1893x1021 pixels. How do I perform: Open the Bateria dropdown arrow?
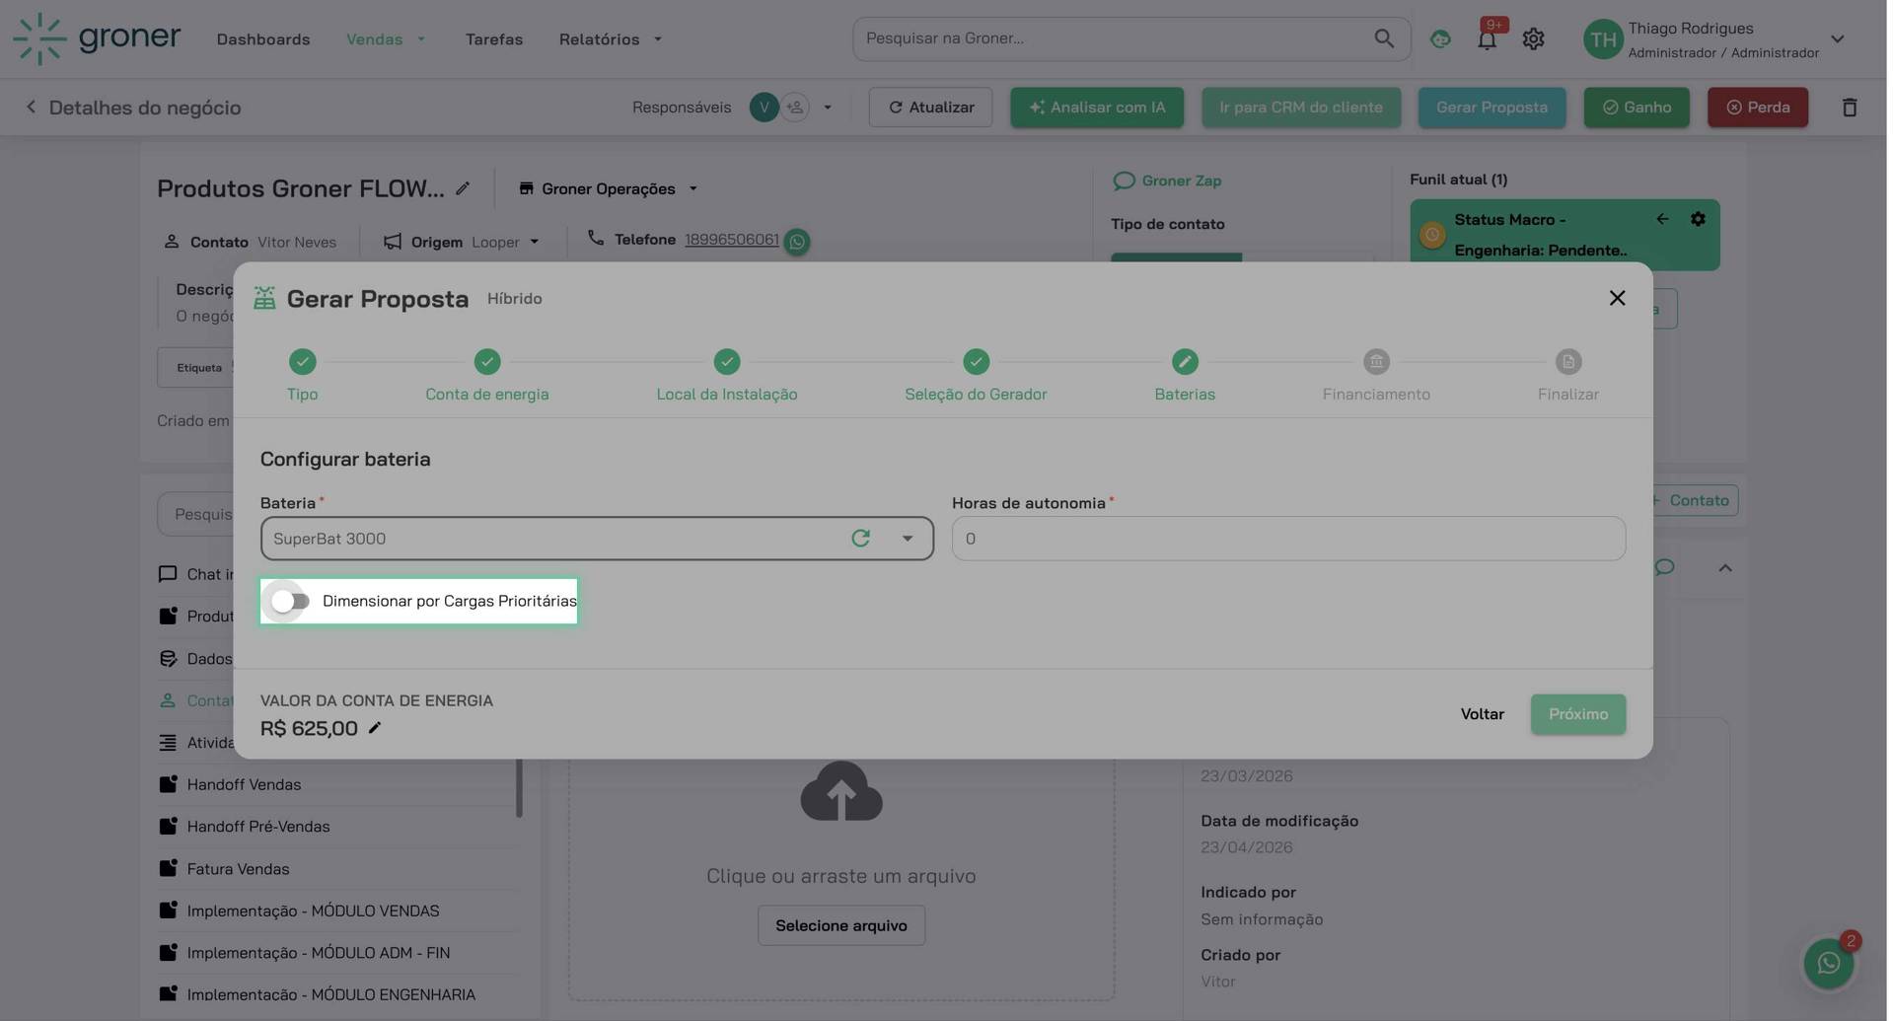pyautogui.click(x=906, y=538)
